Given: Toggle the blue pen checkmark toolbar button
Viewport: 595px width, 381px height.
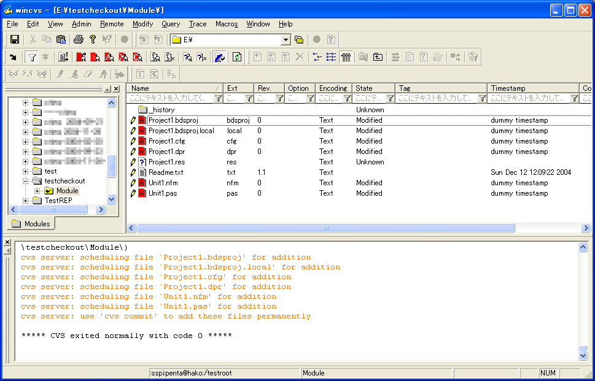Looking at the screenshot, I should tap(219, 57).
